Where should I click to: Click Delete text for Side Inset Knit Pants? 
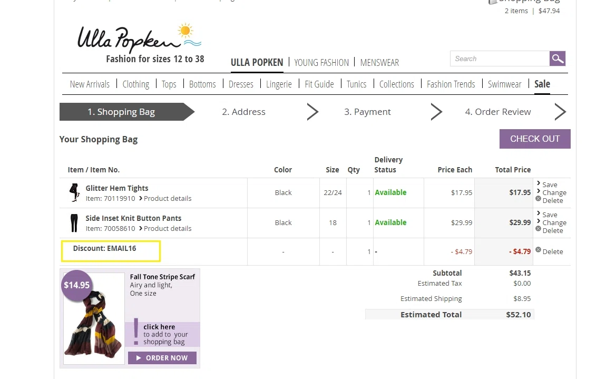553,231
